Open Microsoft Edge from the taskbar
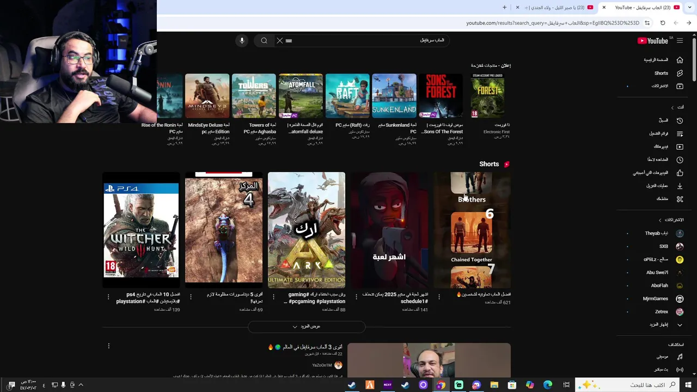 (548, 385)
